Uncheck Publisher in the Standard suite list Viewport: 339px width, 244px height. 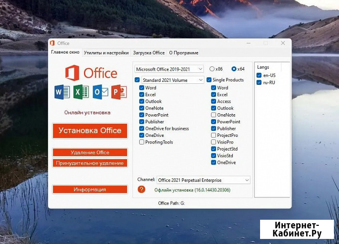click(142, 122)
